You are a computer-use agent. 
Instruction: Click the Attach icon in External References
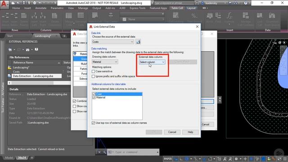click(10, 49)
